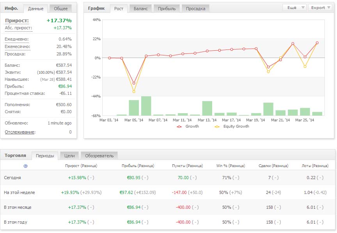Select the Периоды tab
The image size is (337, 233).
coord(45,156)
